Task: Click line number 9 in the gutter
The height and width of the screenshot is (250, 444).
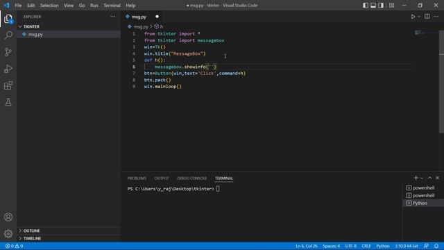Action: [x=134, y=86]
